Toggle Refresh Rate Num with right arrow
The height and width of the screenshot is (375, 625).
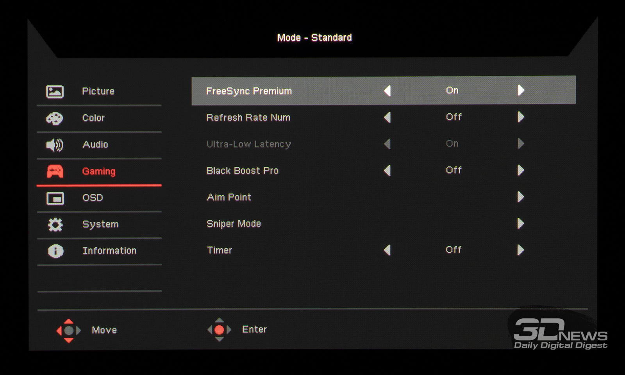[x=521, y=117]
